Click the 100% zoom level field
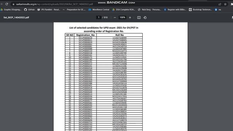This screenshot has height=131, width=233. coord(122,17)
